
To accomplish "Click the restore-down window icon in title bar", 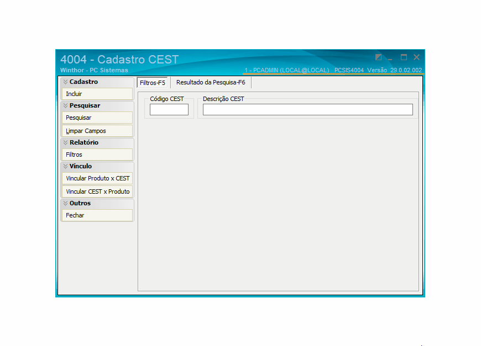I will (379, 57).
